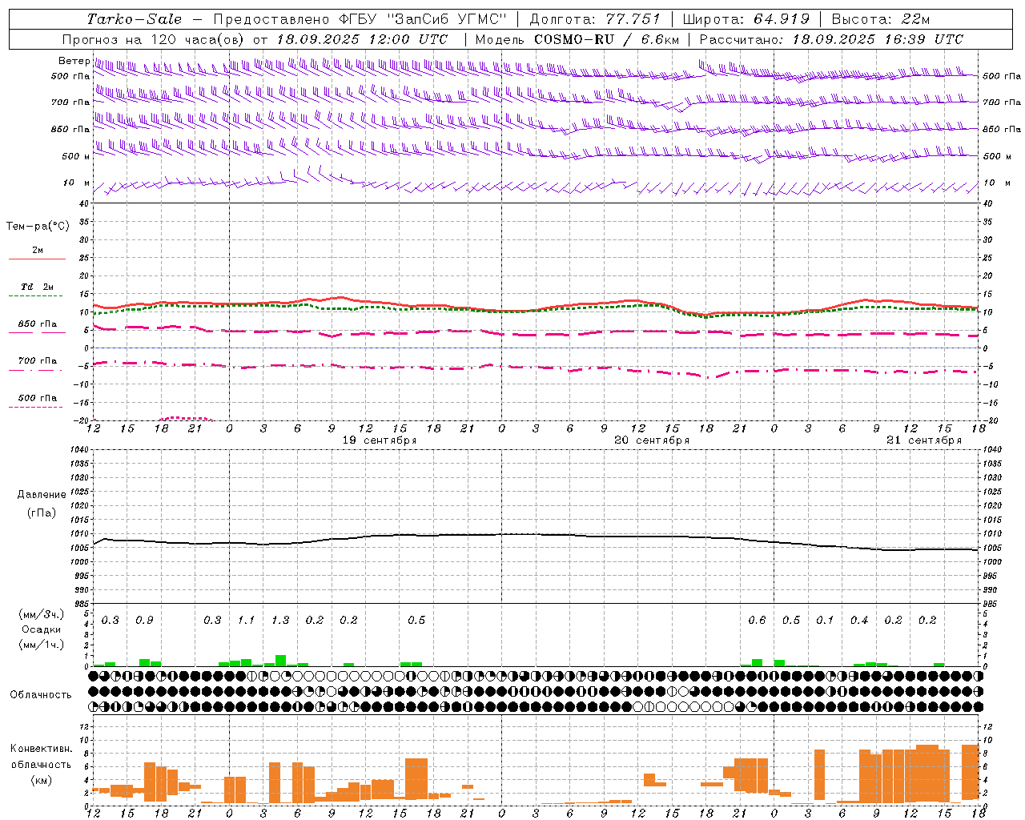This screenshot has width=1025, height=820.
Task: Click the '1.3' precipitation amount
Action: [280, 620]
